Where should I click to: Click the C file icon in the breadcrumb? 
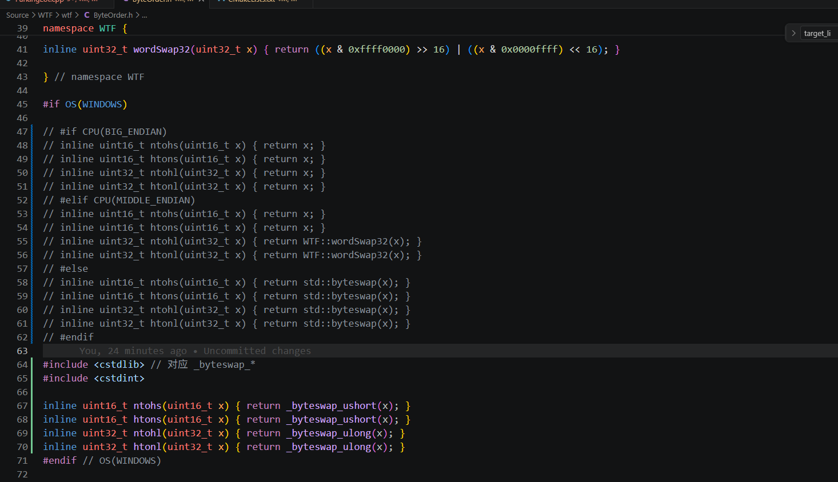[87, 15]
